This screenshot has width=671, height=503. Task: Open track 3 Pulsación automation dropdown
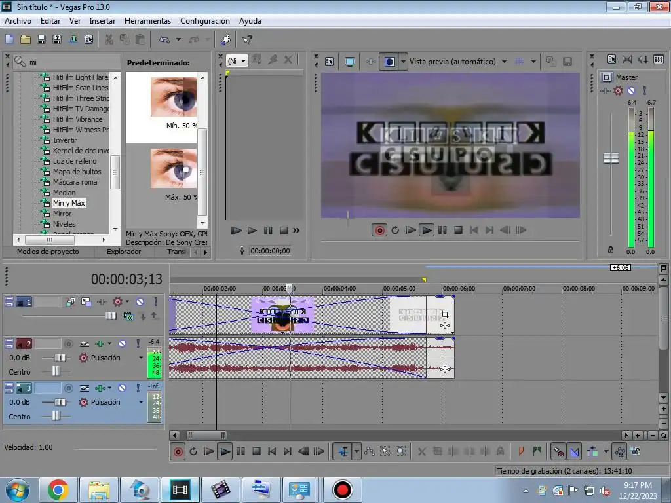141,402
